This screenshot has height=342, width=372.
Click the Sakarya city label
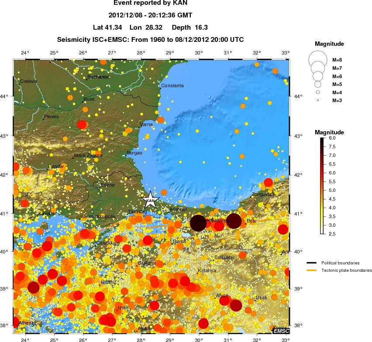point(220,220)
